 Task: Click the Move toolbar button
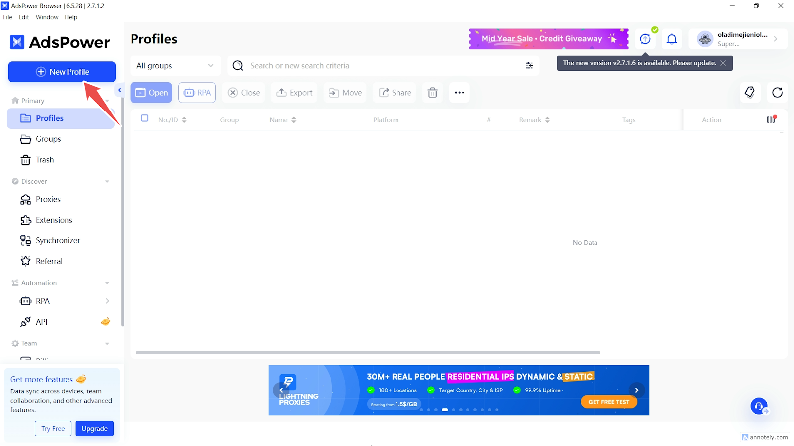coord(345,93)
